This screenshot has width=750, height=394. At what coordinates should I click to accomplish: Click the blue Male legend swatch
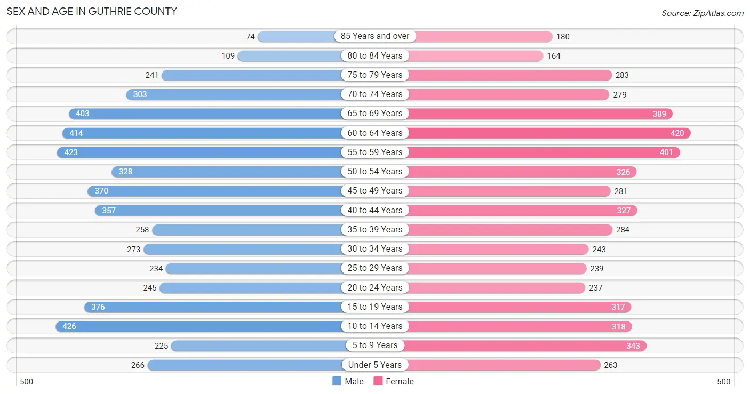(337, 381)
